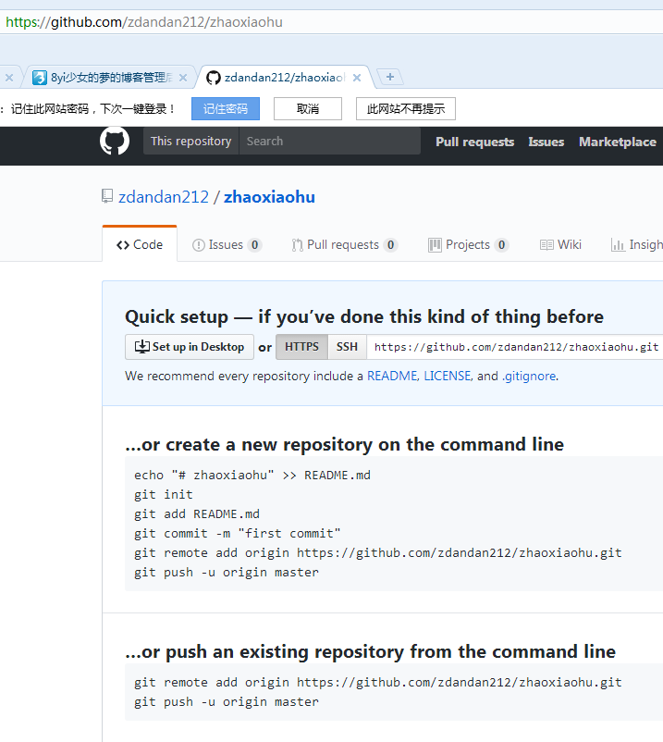Close the 8yi少女的梦的博客管理 tab
The height and width of the screenshot is (742, 663).
pos(183,78)
